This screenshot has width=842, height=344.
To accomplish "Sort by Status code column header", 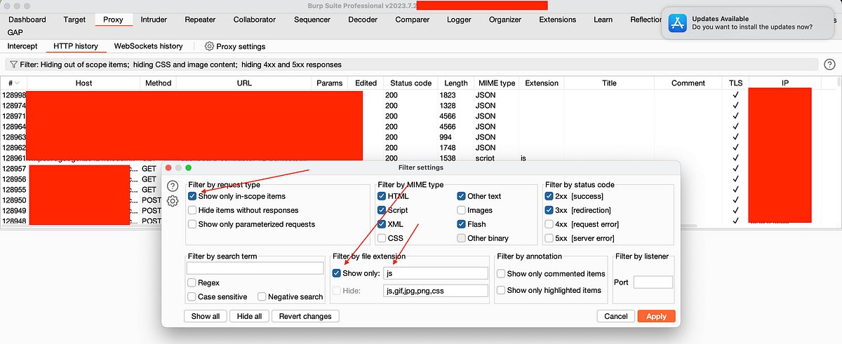I will coord(410,83).
